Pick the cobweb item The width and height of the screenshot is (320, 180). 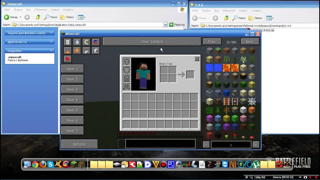tap(252, 101)
